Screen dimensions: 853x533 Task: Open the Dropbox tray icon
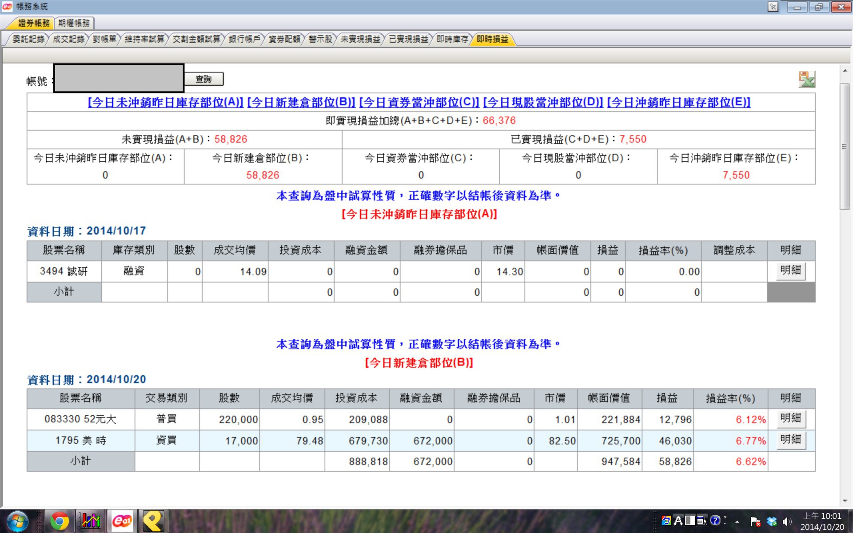(x=772, y=521)
